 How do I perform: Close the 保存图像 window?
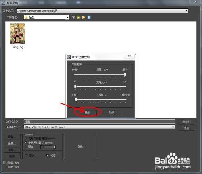(x=196, y=2)
